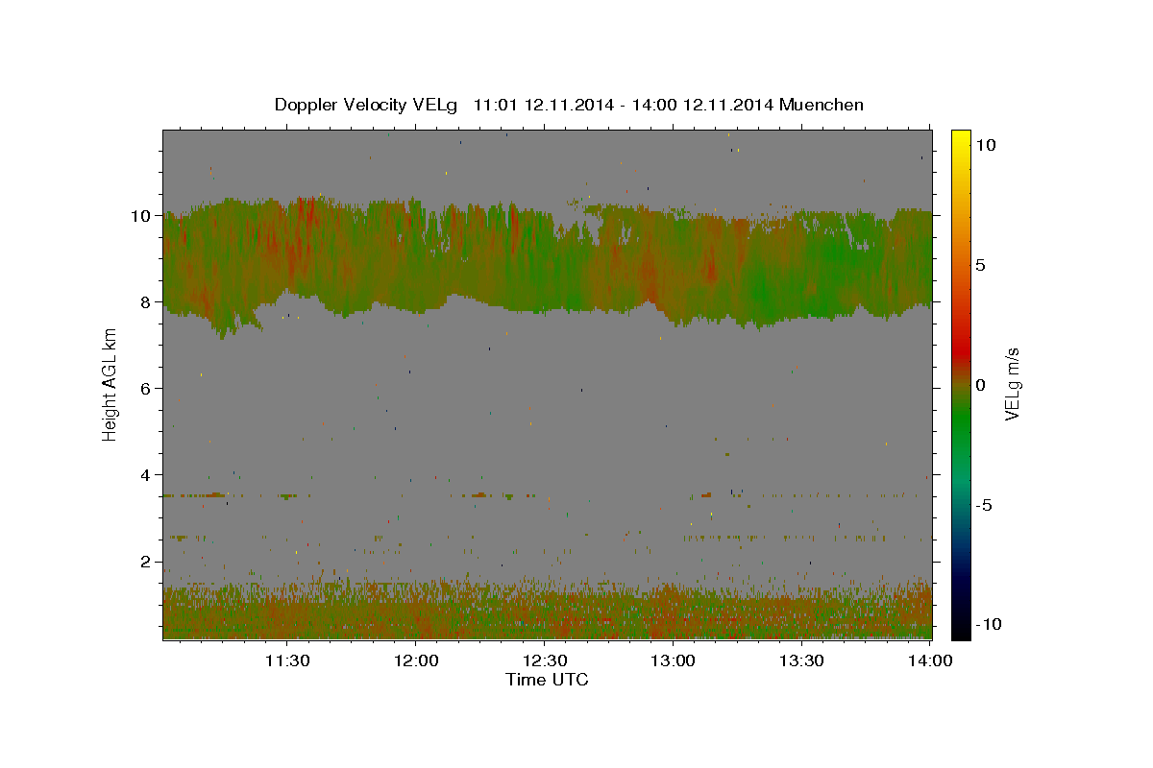Click the 13:00 time tick label
This screenshot has width=1153, height=768.
pyautogui.click(x=674, y=660)
